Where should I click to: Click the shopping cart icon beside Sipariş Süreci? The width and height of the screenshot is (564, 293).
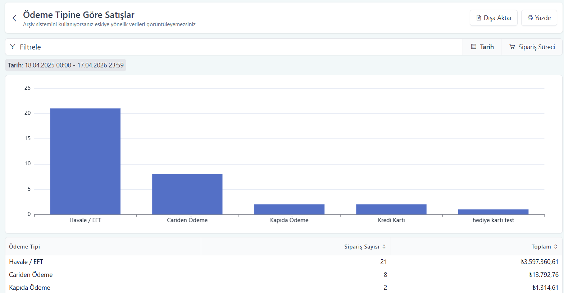(x=512, y=47)
